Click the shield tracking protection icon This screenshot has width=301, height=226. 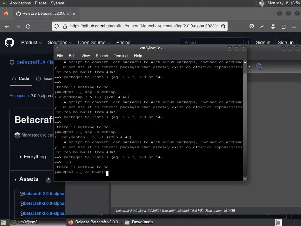tap(57, 26)
